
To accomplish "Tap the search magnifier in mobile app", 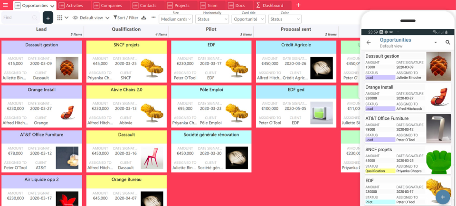I will click(447, 43).
